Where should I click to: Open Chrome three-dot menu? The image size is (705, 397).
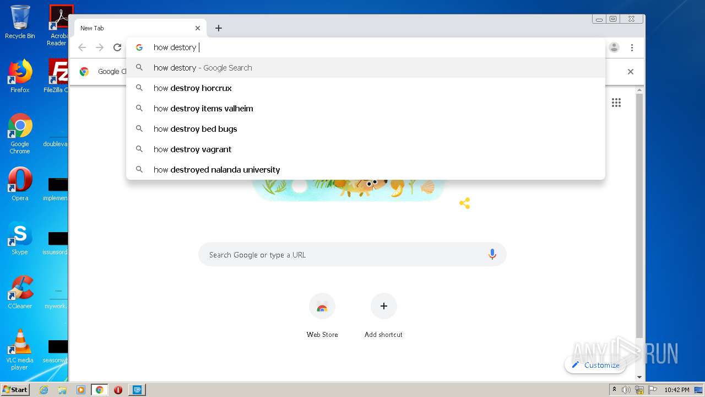(632, 47)
